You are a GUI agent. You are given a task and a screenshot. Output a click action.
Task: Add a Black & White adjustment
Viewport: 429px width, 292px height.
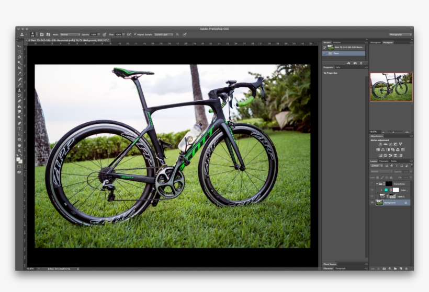(388, 150)
